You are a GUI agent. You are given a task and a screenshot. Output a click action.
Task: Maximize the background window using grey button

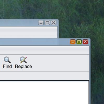click(47, 23)
